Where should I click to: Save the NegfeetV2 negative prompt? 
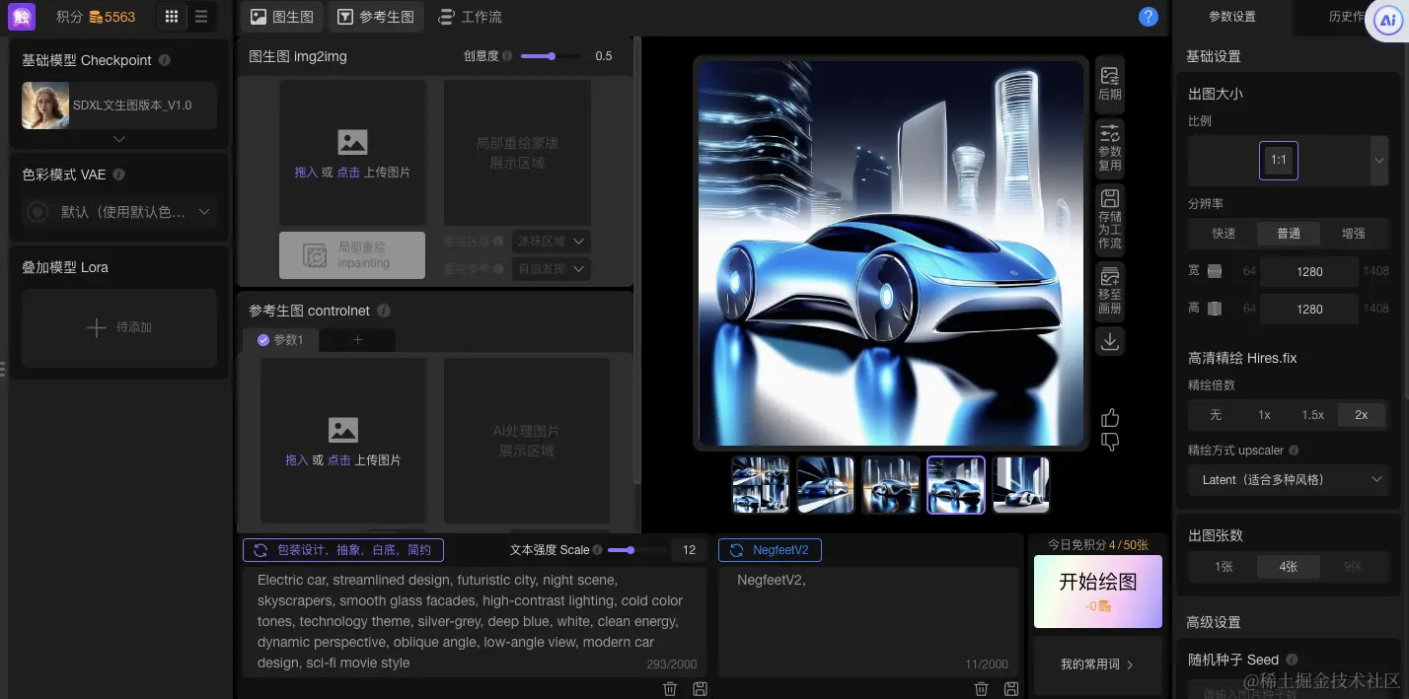(x=1010, y=688)
